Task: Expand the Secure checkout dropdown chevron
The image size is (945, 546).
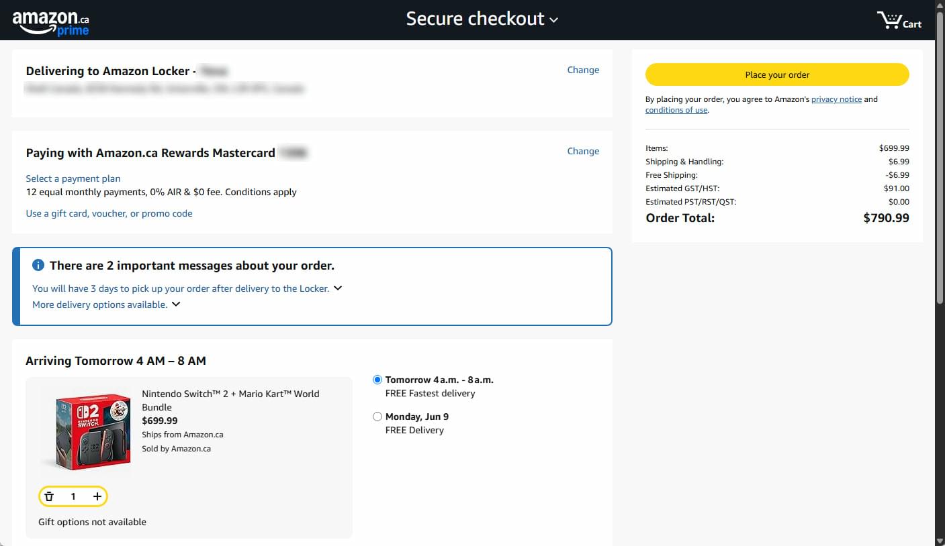Action: pos(554,20)
